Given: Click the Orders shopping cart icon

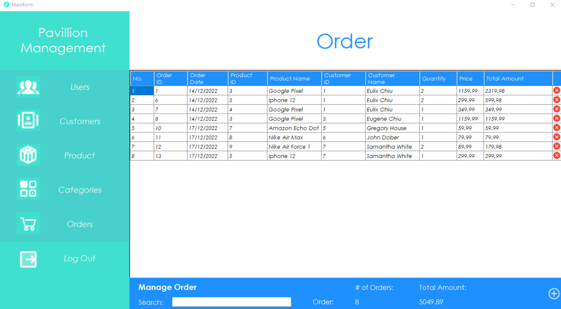Looking at the screenshot, I should pos(28,224).
